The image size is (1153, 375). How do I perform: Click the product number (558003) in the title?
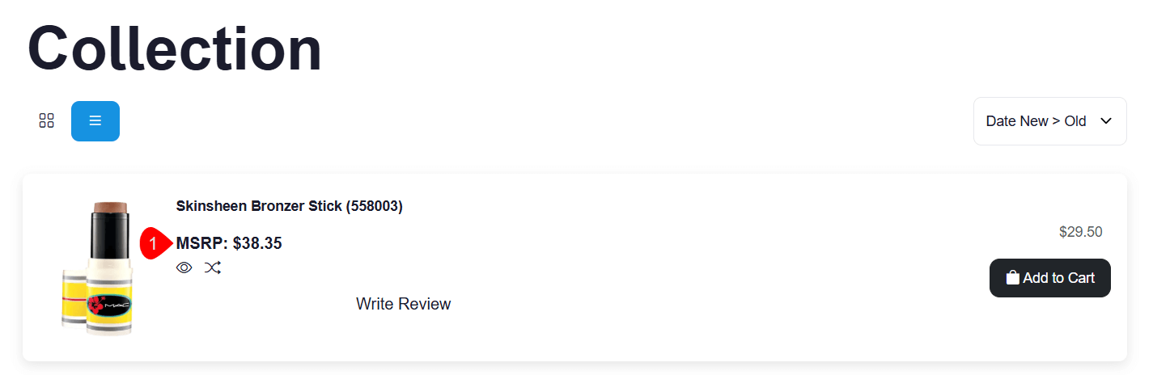(x=374, y=206)
